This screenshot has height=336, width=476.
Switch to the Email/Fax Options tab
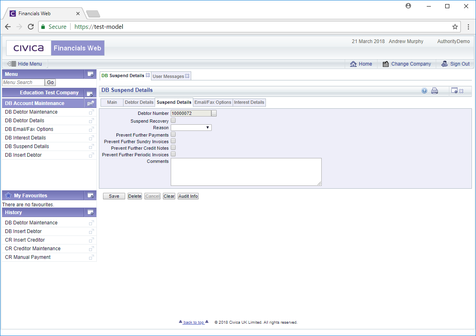click(x=213, y=103)
